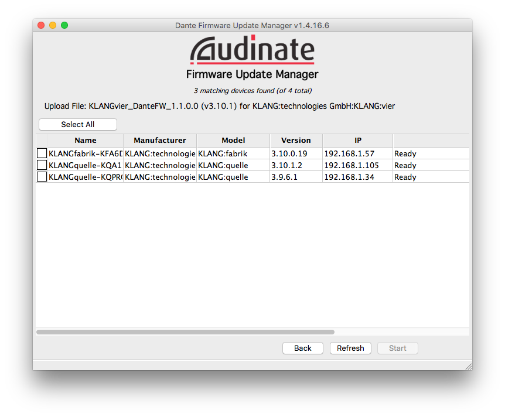This screenshot has height=417, width=505.
Task: Sort table by Model column header
Action: [233, 141]
